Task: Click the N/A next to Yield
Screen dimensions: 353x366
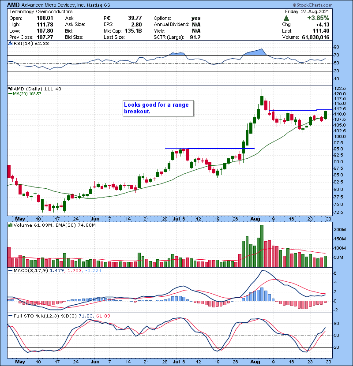Action: tap(196, 31)
